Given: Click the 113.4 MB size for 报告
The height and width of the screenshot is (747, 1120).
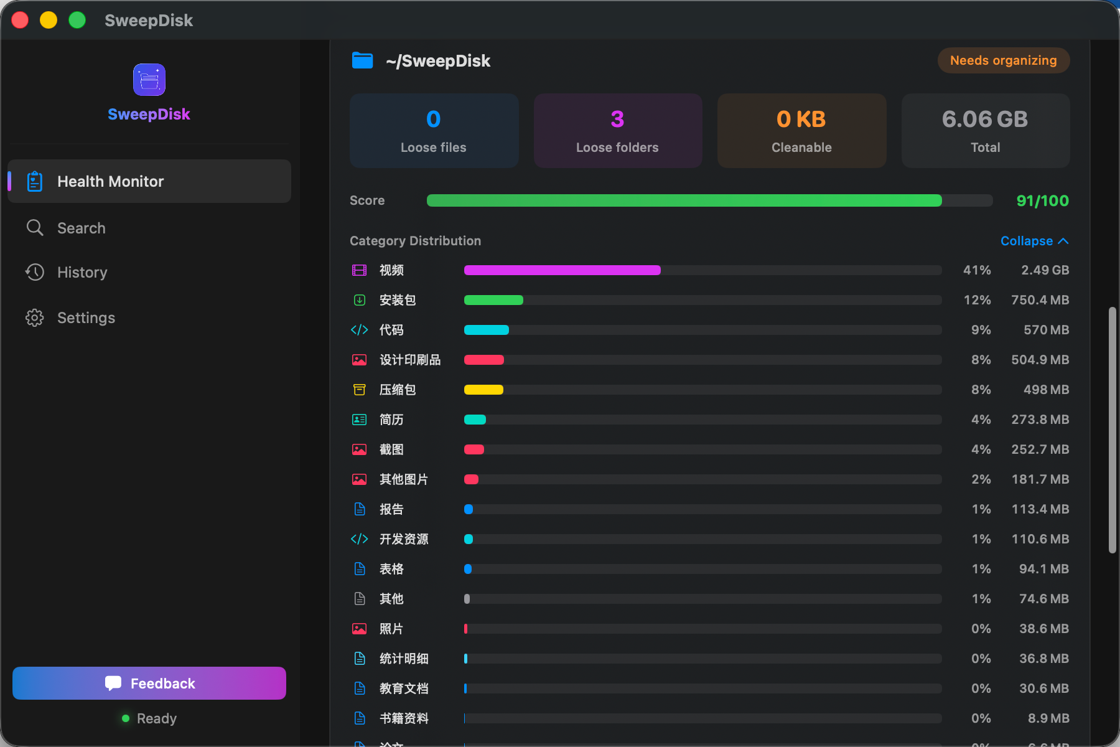Looking at the screenshot, I should pos(1040,509).
